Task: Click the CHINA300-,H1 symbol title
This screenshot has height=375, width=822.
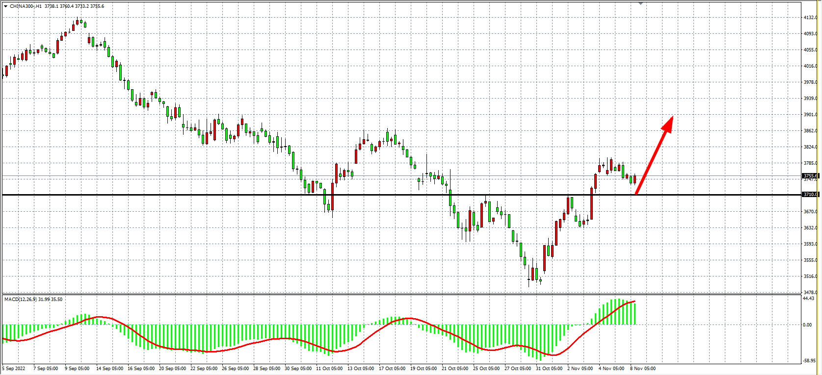Action: 26,6
